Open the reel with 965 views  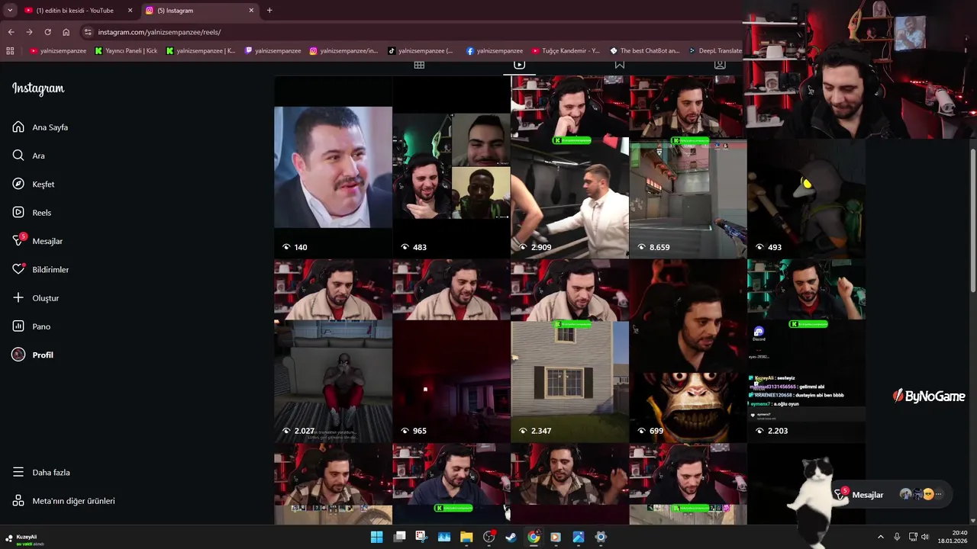451,351
